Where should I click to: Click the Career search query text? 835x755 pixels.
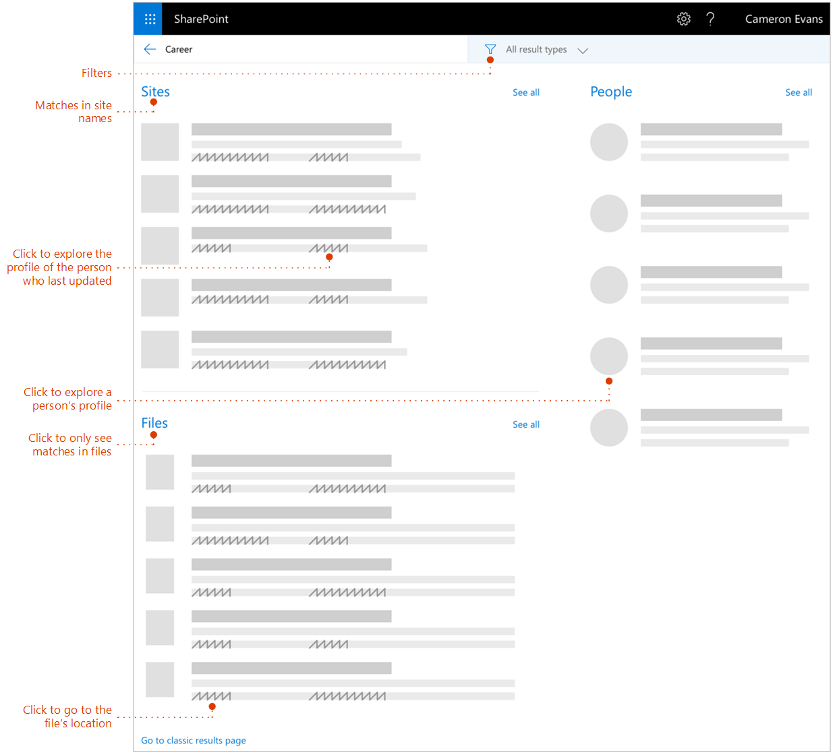pos(179,49)
